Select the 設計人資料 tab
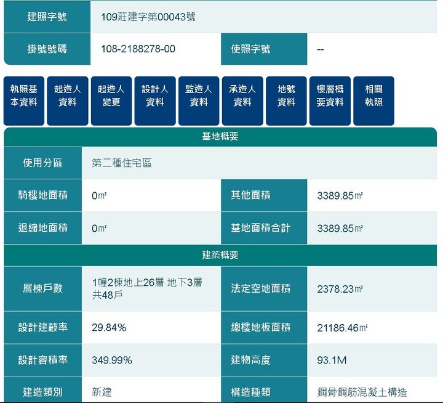This screenshot has height=403, width=443. click(155, 101)
